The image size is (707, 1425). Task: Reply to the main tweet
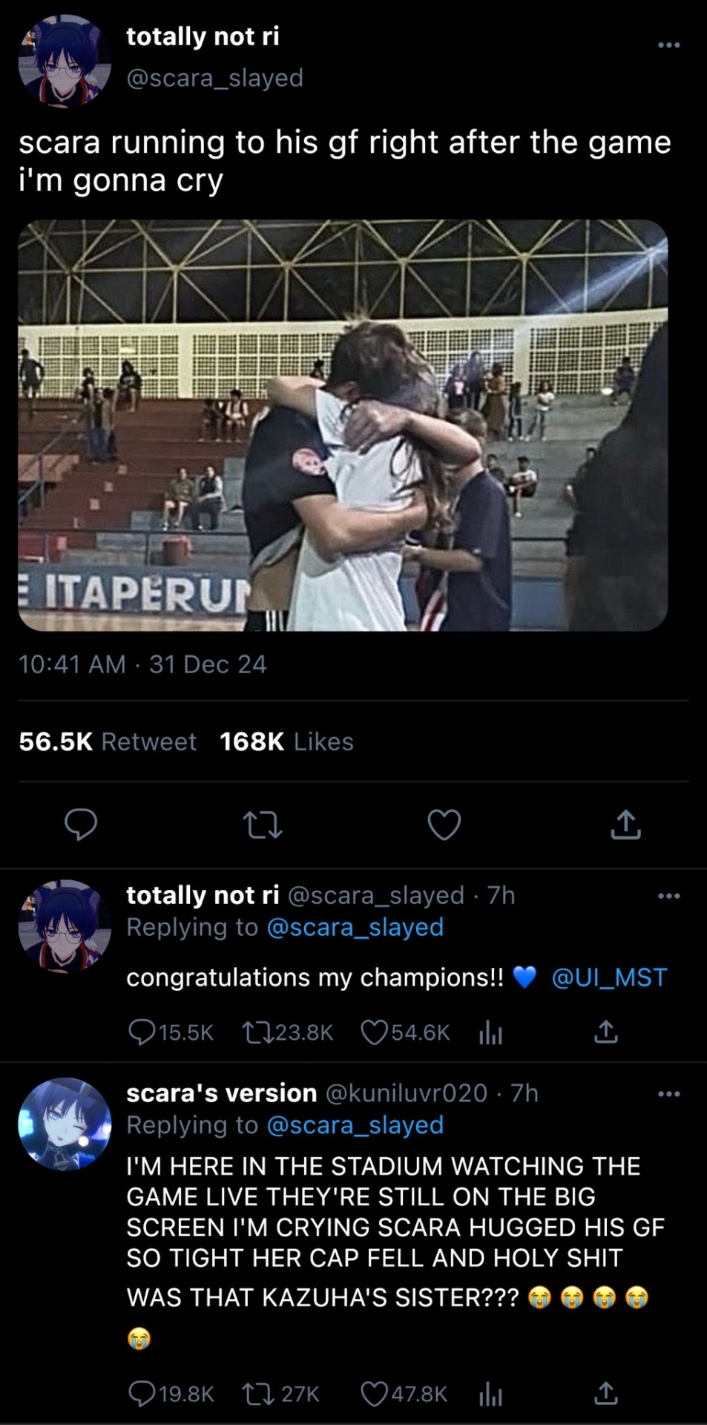click(81, 825)
